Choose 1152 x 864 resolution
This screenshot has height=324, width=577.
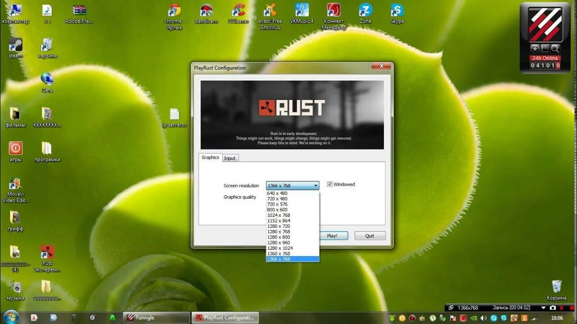tap(293, 221)
